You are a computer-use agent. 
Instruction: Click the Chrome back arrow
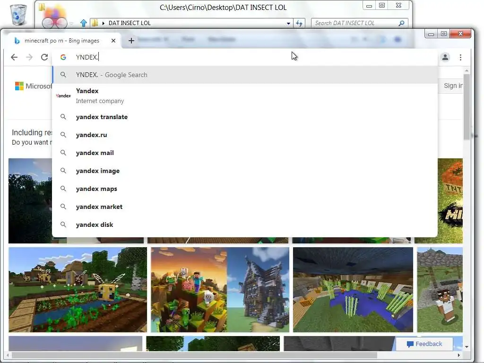click(x=14, y=57)
